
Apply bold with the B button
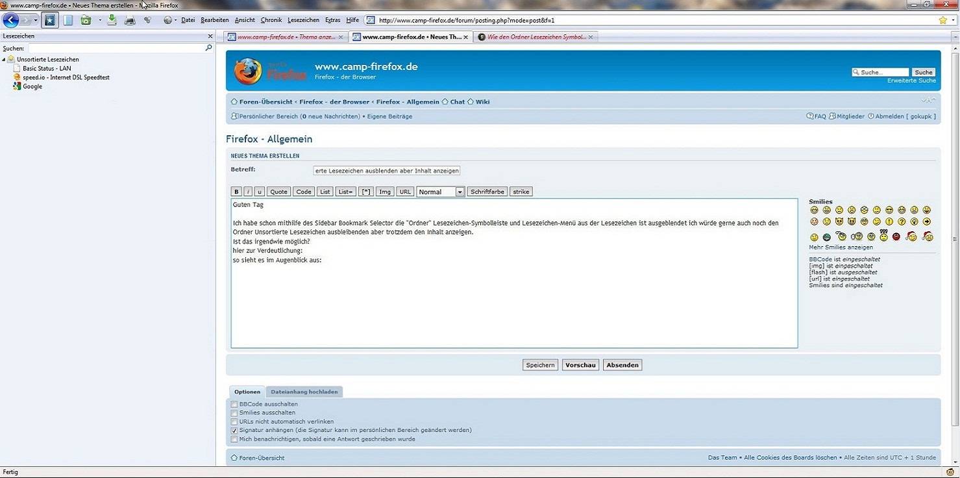pos(236,192)
